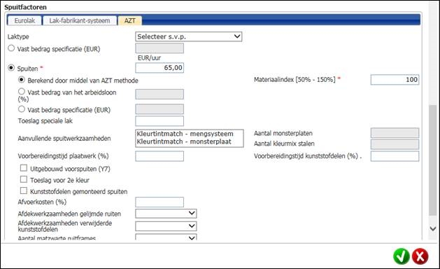This screenshot has width=440, height=269.
Task: Switch to the Eurolak tab
Action: coord(24,20)
